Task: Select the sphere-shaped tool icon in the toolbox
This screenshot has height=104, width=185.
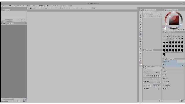Action: click(140, 39)
